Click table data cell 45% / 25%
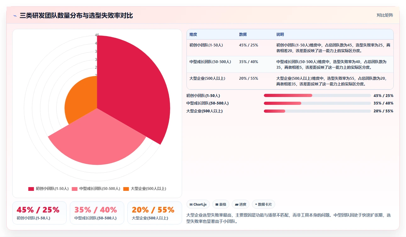The image size is (406, 237). [248, 45]
